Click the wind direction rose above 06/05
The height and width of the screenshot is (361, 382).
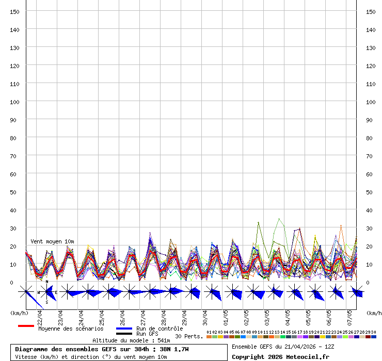click(336, 292)
